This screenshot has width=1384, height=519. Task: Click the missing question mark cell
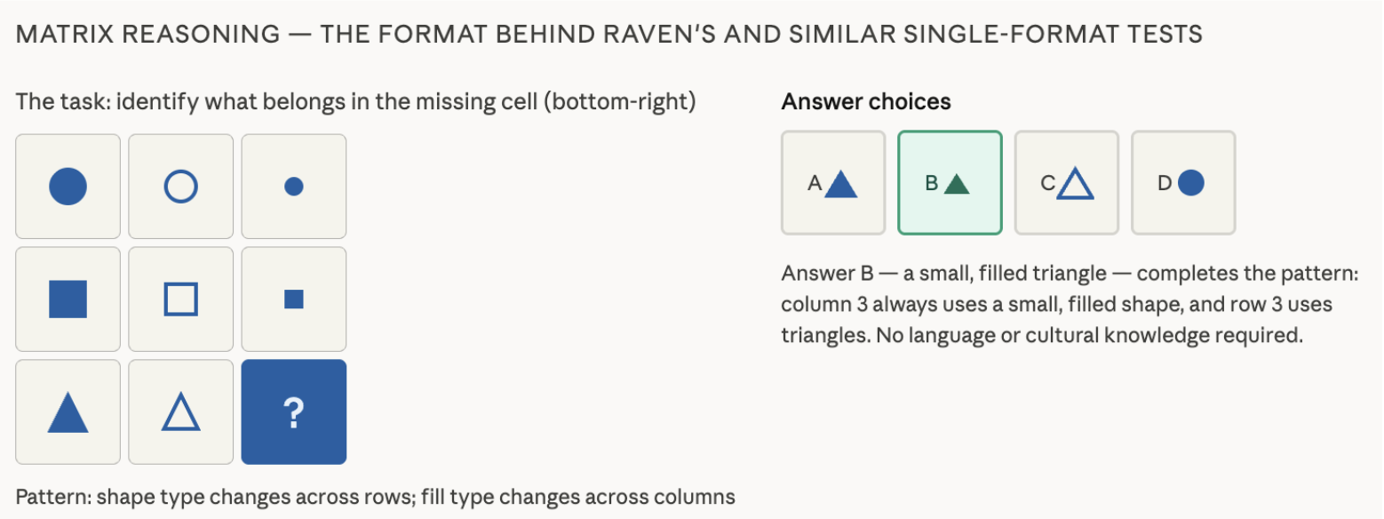point(294,412)
